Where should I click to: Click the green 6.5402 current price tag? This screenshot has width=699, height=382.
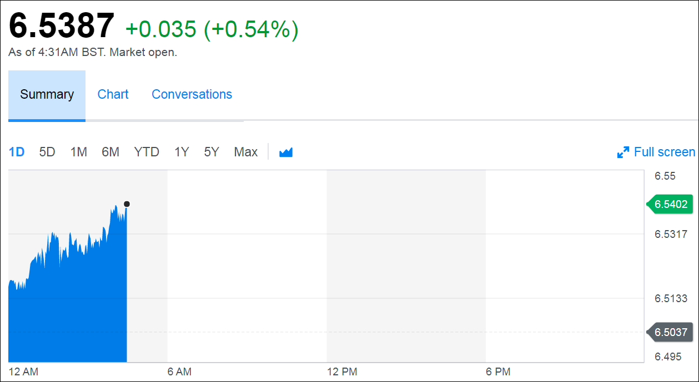(670, 205)
